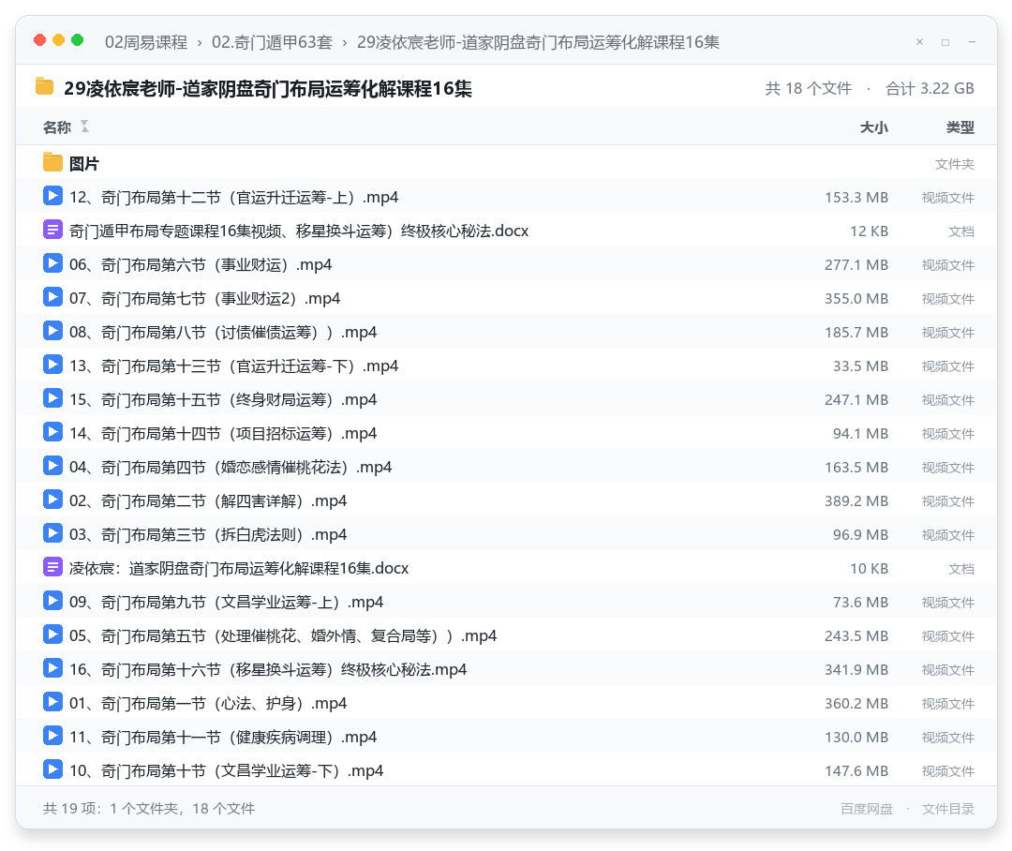1012x851 pixels.
Task: Click the video icon for 06、奇门布局第六节
Action: click(52, 263)
